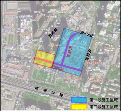The image size is (121, 111).
Task: Click the blue 第一段施工区域 legend swatch
Action: 79,100
